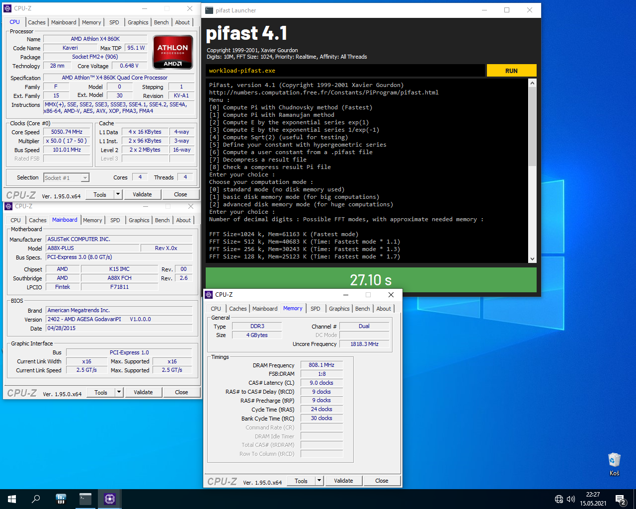Click the CAS# Latency value 9.0 clocks
The image size is (636, 509).
coord(321,383)
